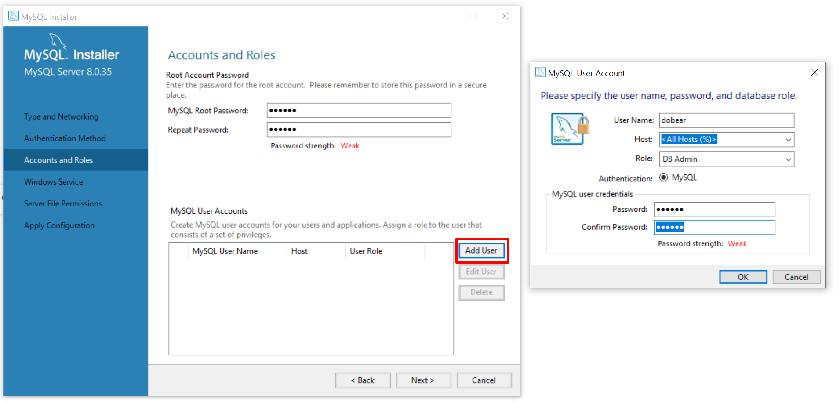Close the MySQL User Account dialog
The image size is (840, 402).
pyautogui.click(x=815, y=72)
